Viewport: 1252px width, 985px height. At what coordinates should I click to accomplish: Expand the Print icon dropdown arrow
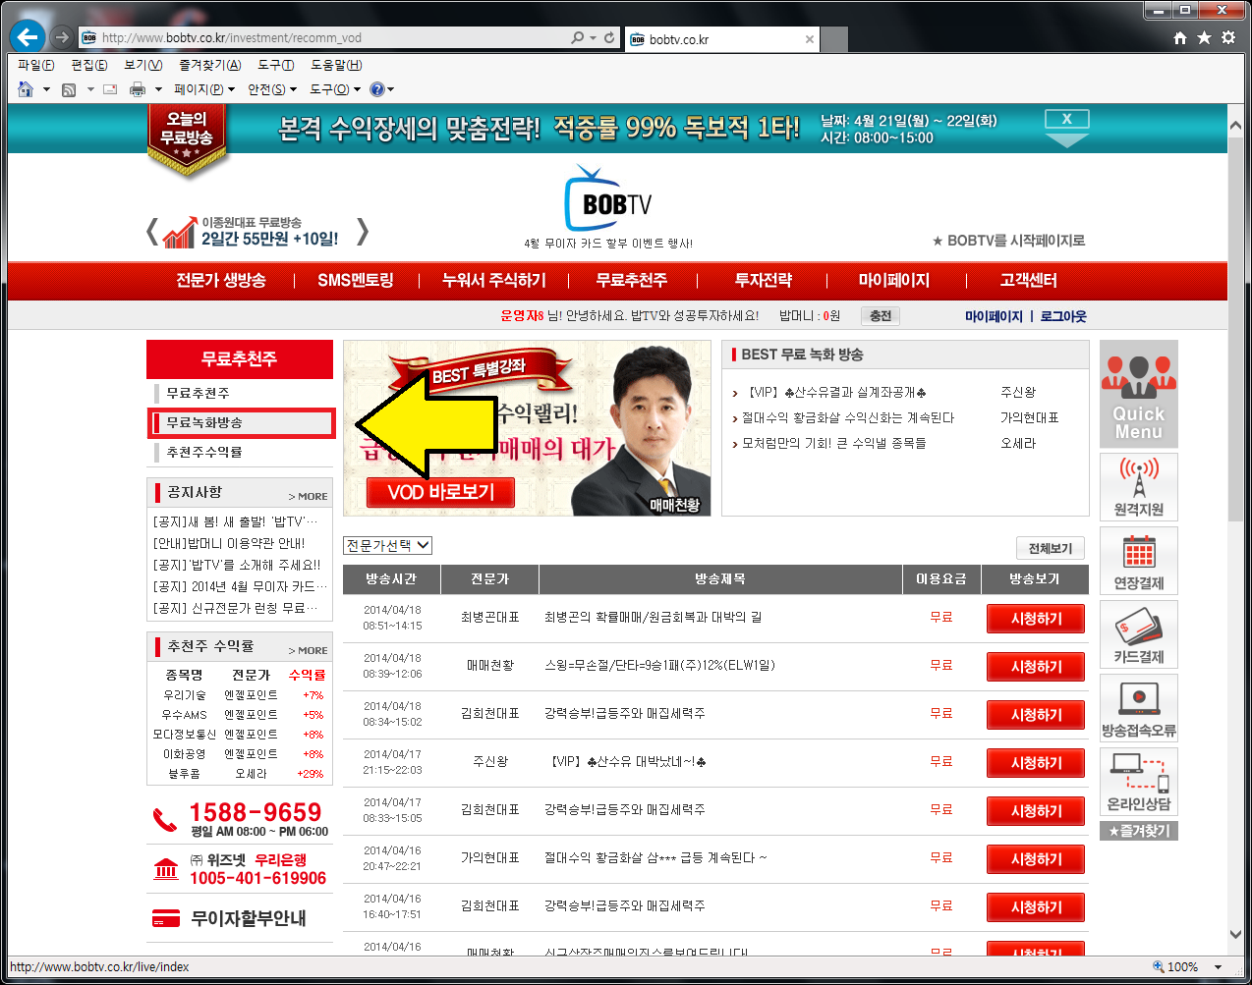pos(158,89)
